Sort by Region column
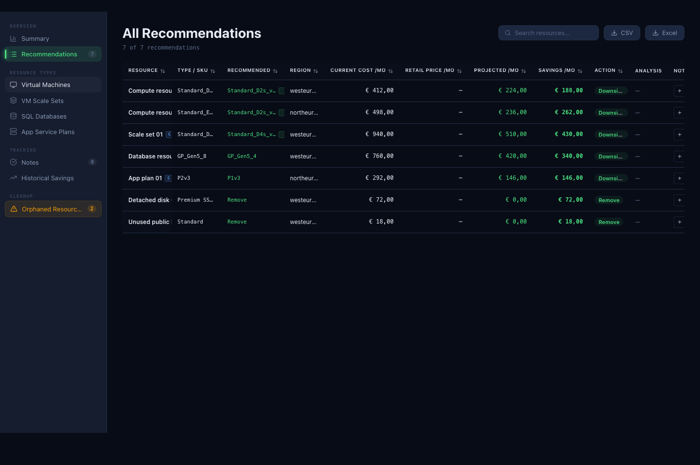The width and height of the screenshot is (700, 465). (x=304, y=70)
